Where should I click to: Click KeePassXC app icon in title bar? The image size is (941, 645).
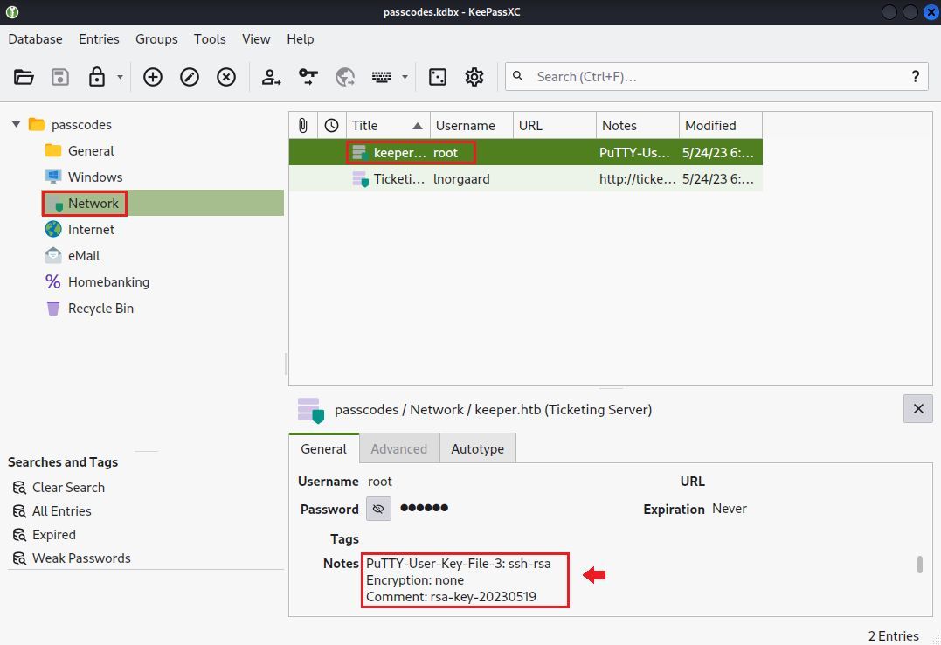click(12, 12)
